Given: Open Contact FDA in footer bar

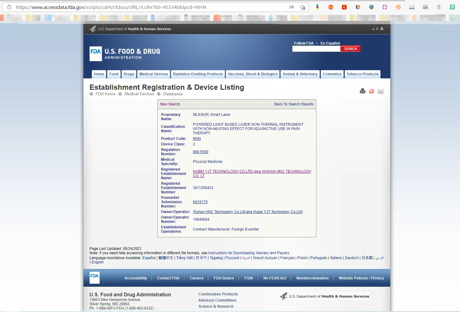Looking at the screenshot, I should click(x=168, y=278).
